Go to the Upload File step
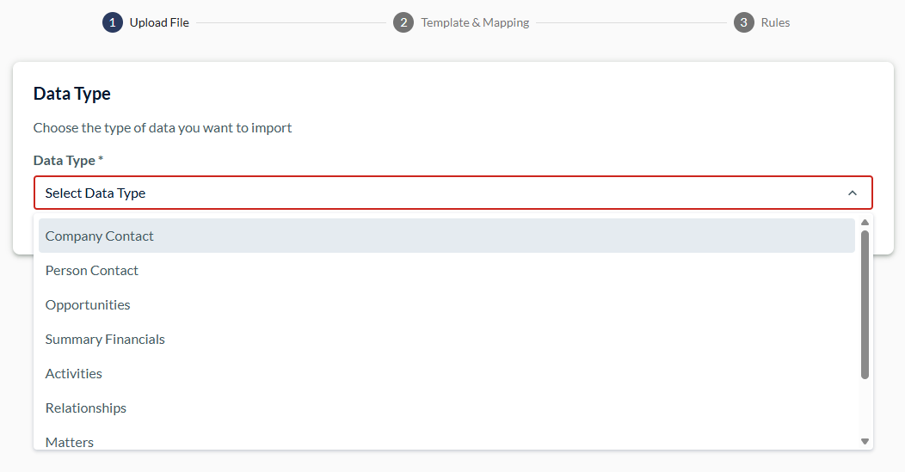Image resolution: width=905 pixels, height=472 pixels. coord(159,22)
